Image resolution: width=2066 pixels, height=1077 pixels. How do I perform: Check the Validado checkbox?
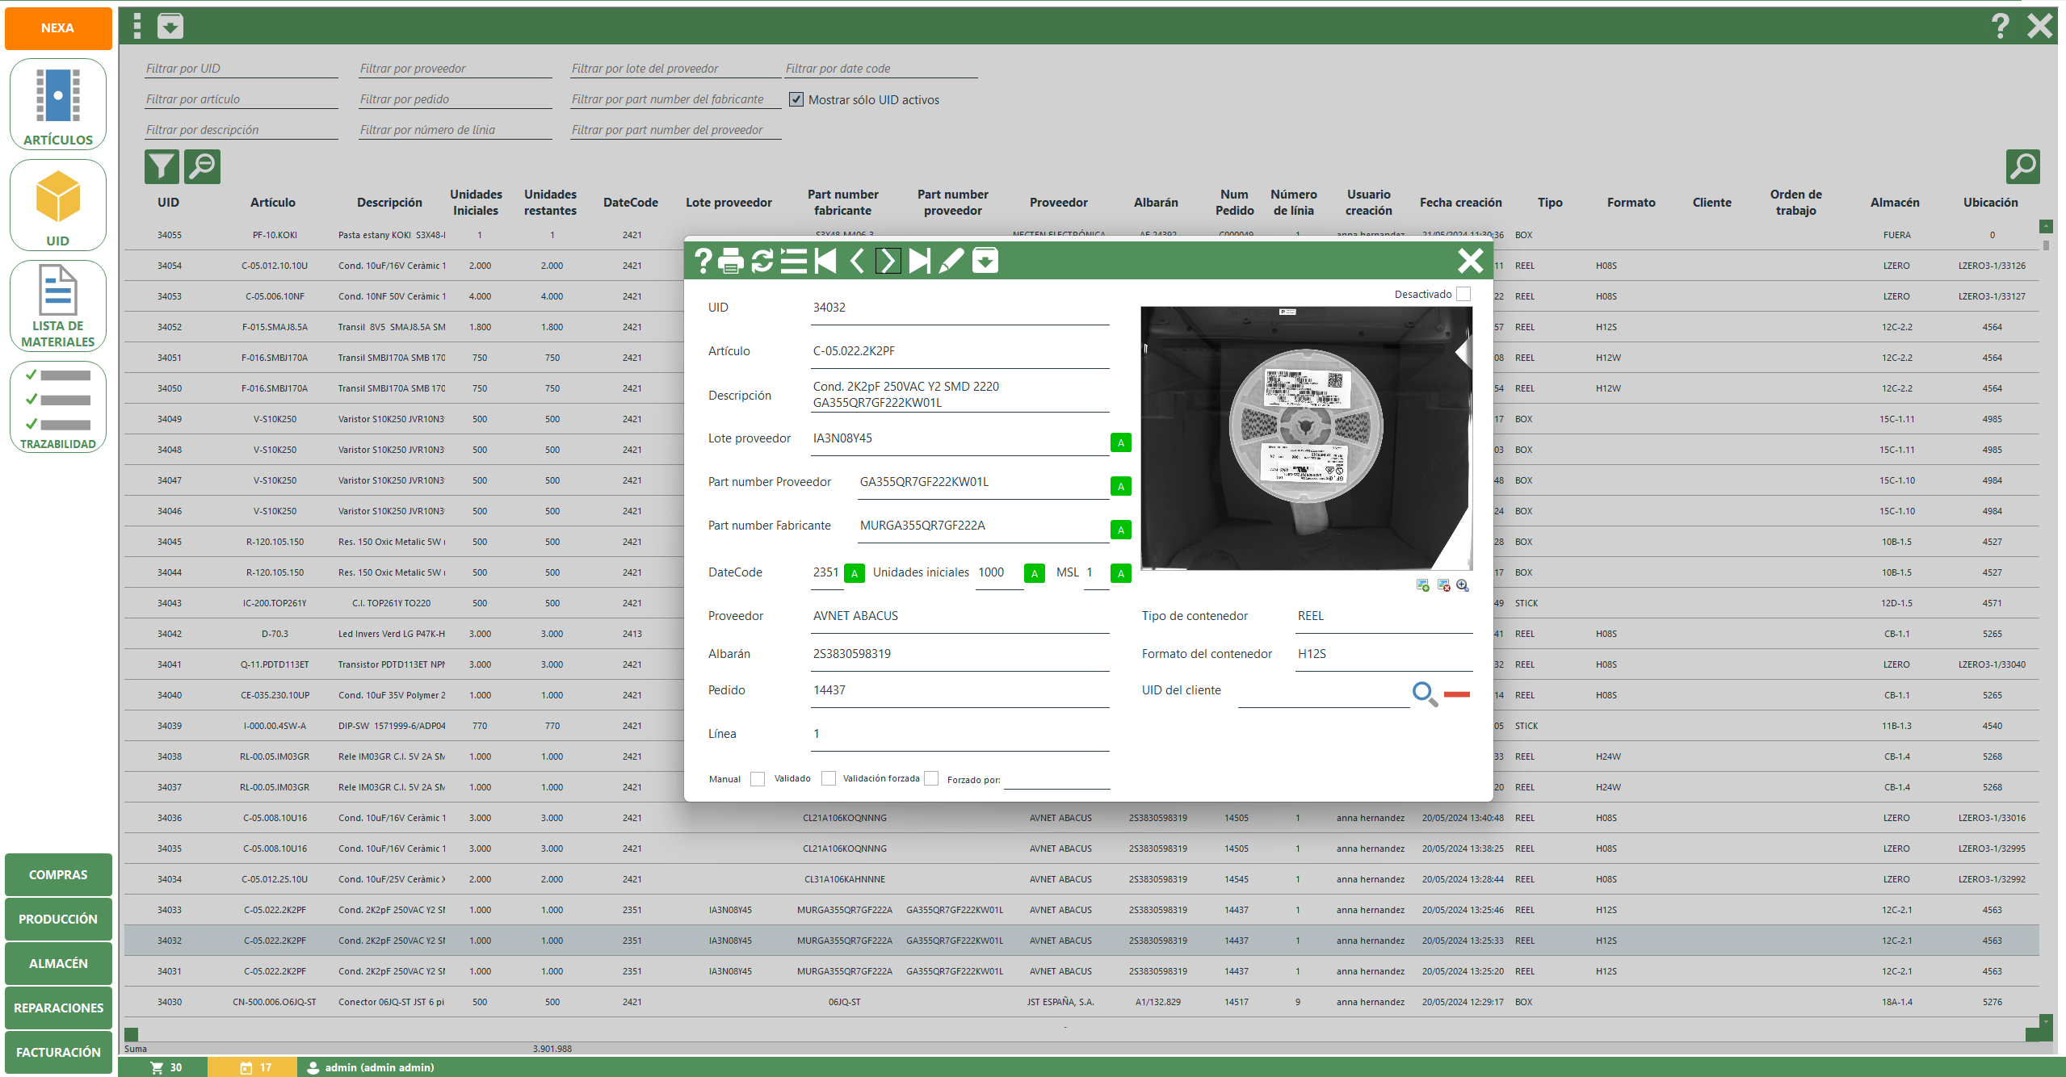pyautogui.click(x=828, y=778)
